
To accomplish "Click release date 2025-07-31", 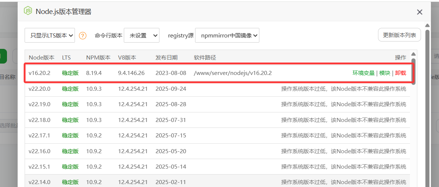I will click(171, 120).
